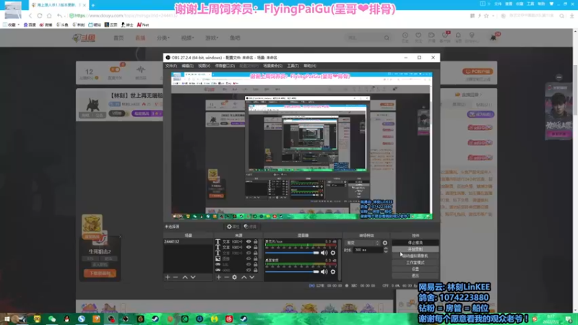The width and height of the screenshot is (578, 325).
Task: Open OBS 场景集合(S) menu
Action: pyautogui.click(x=273, y=66)
